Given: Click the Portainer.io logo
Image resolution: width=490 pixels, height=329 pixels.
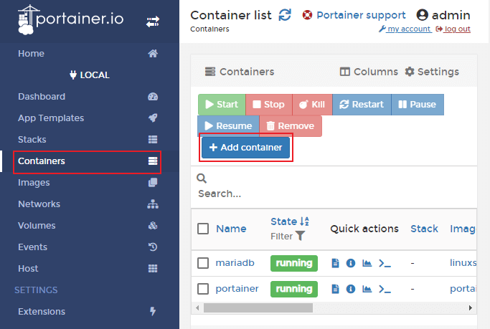Looking at the screenshot, I should (x=70, y=19).
